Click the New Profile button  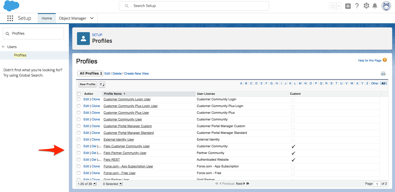(88, 84)
